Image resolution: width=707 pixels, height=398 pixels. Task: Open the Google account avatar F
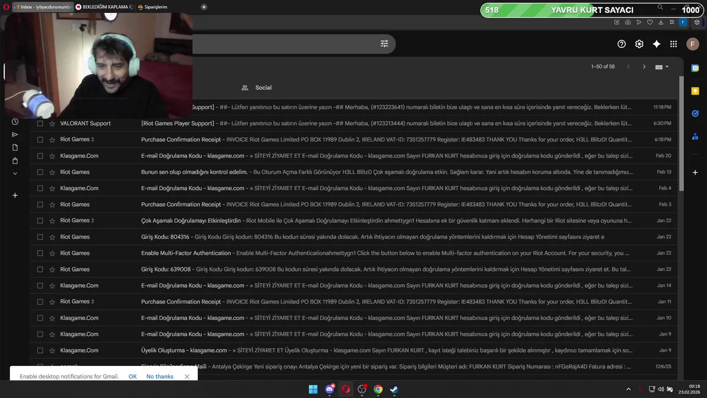click(x=693, y=44)
